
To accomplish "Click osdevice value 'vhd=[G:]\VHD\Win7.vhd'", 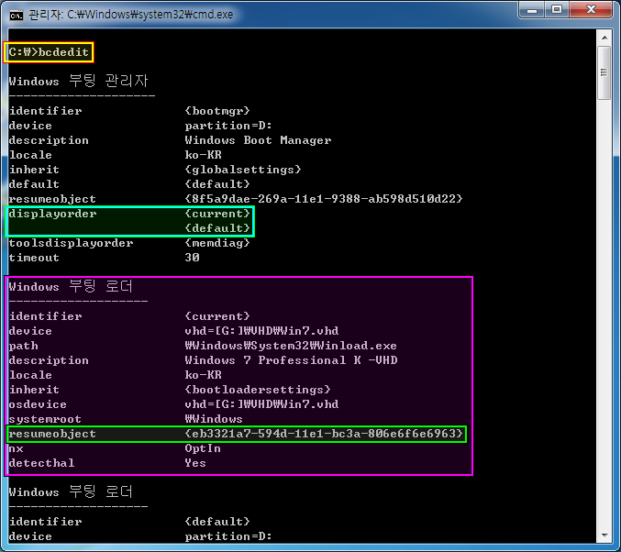I will pyautogui.click(x=261, y=404).
